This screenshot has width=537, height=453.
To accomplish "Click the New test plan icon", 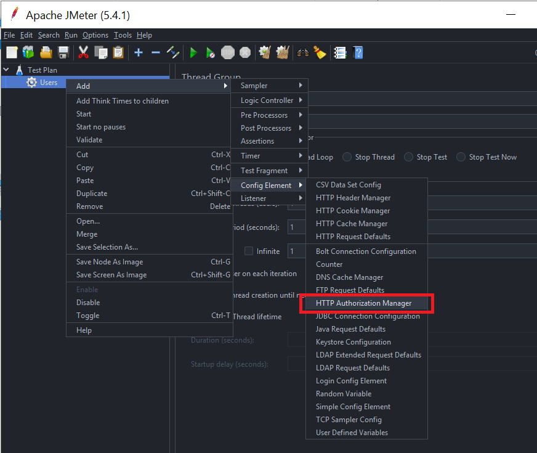I will pos(12,52).
